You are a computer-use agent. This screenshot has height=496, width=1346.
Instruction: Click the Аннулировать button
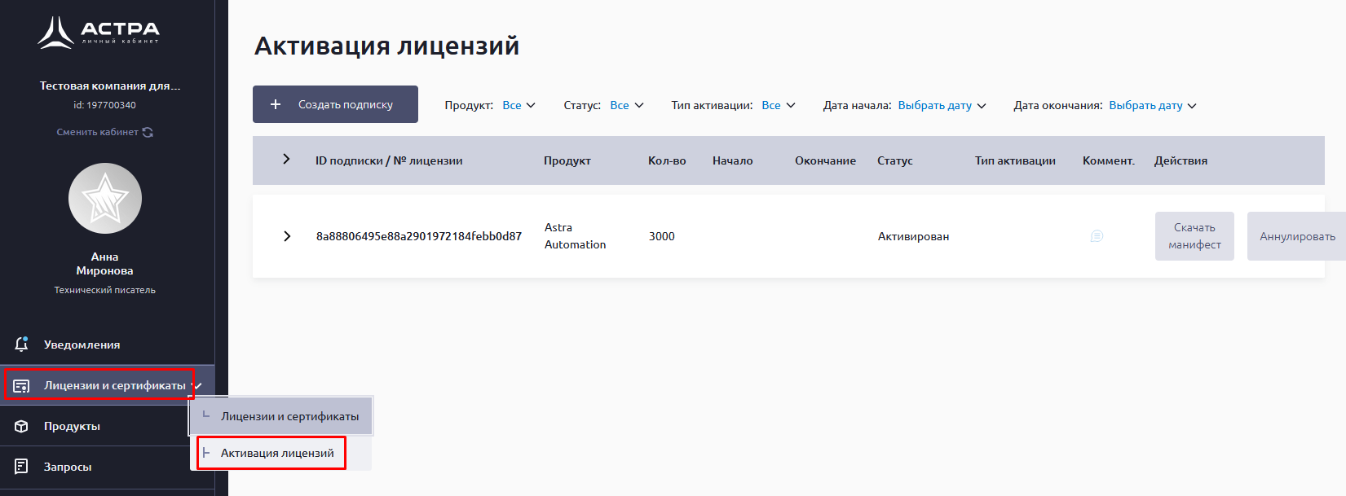[1296, 236]
